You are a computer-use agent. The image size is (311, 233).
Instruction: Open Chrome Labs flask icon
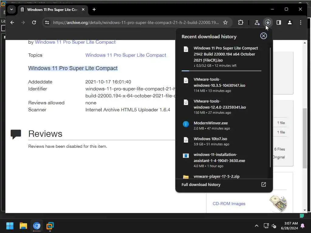tap(257, 22)
